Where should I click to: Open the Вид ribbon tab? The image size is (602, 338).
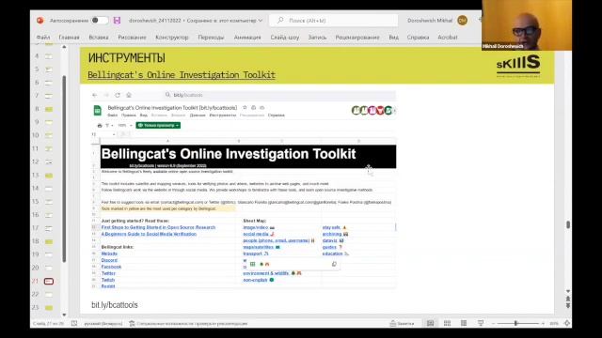pos(393,38)
